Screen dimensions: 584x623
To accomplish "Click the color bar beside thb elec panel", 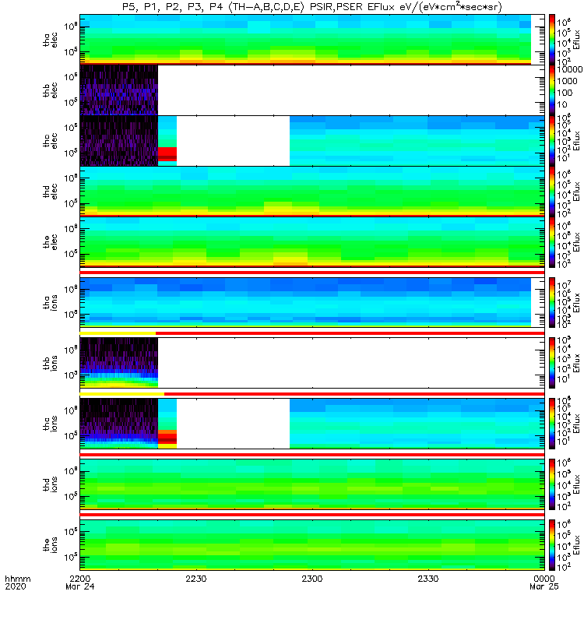I will coord(552,90).
